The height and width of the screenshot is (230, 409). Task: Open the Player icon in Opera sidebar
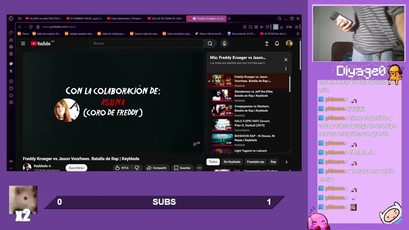click(11, 81)
